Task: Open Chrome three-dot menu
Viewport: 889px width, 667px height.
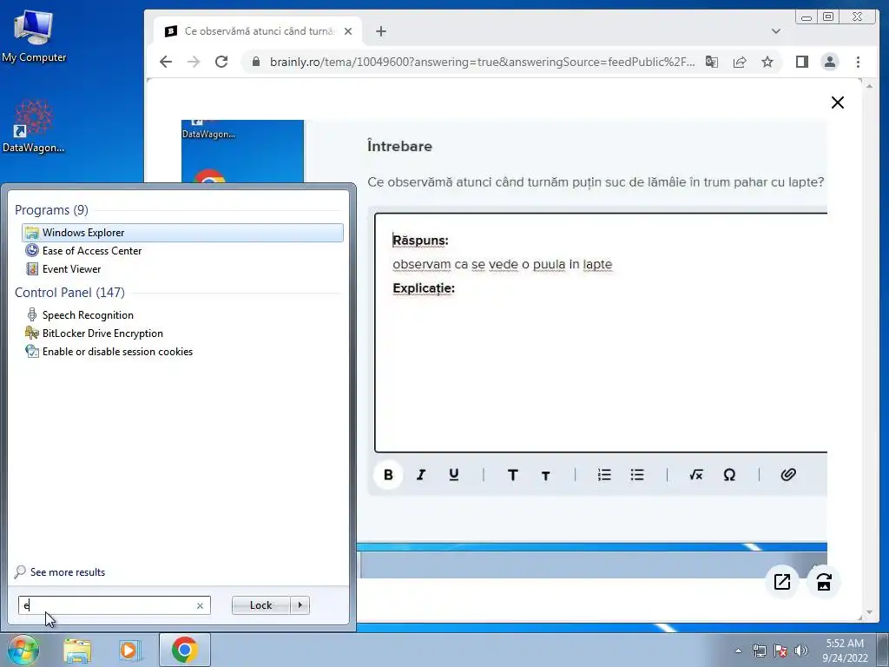Action: 858,62
